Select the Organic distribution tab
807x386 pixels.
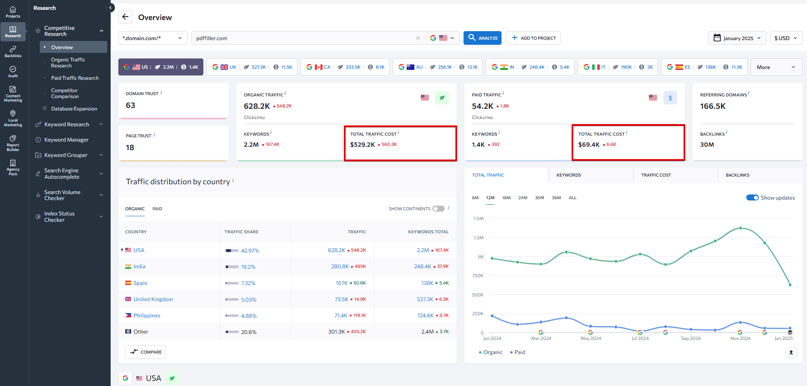[x=135, y=209]
